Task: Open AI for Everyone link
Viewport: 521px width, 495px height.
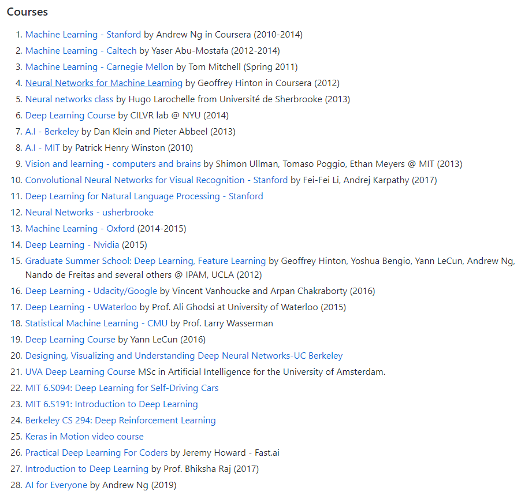Action: 56,485
